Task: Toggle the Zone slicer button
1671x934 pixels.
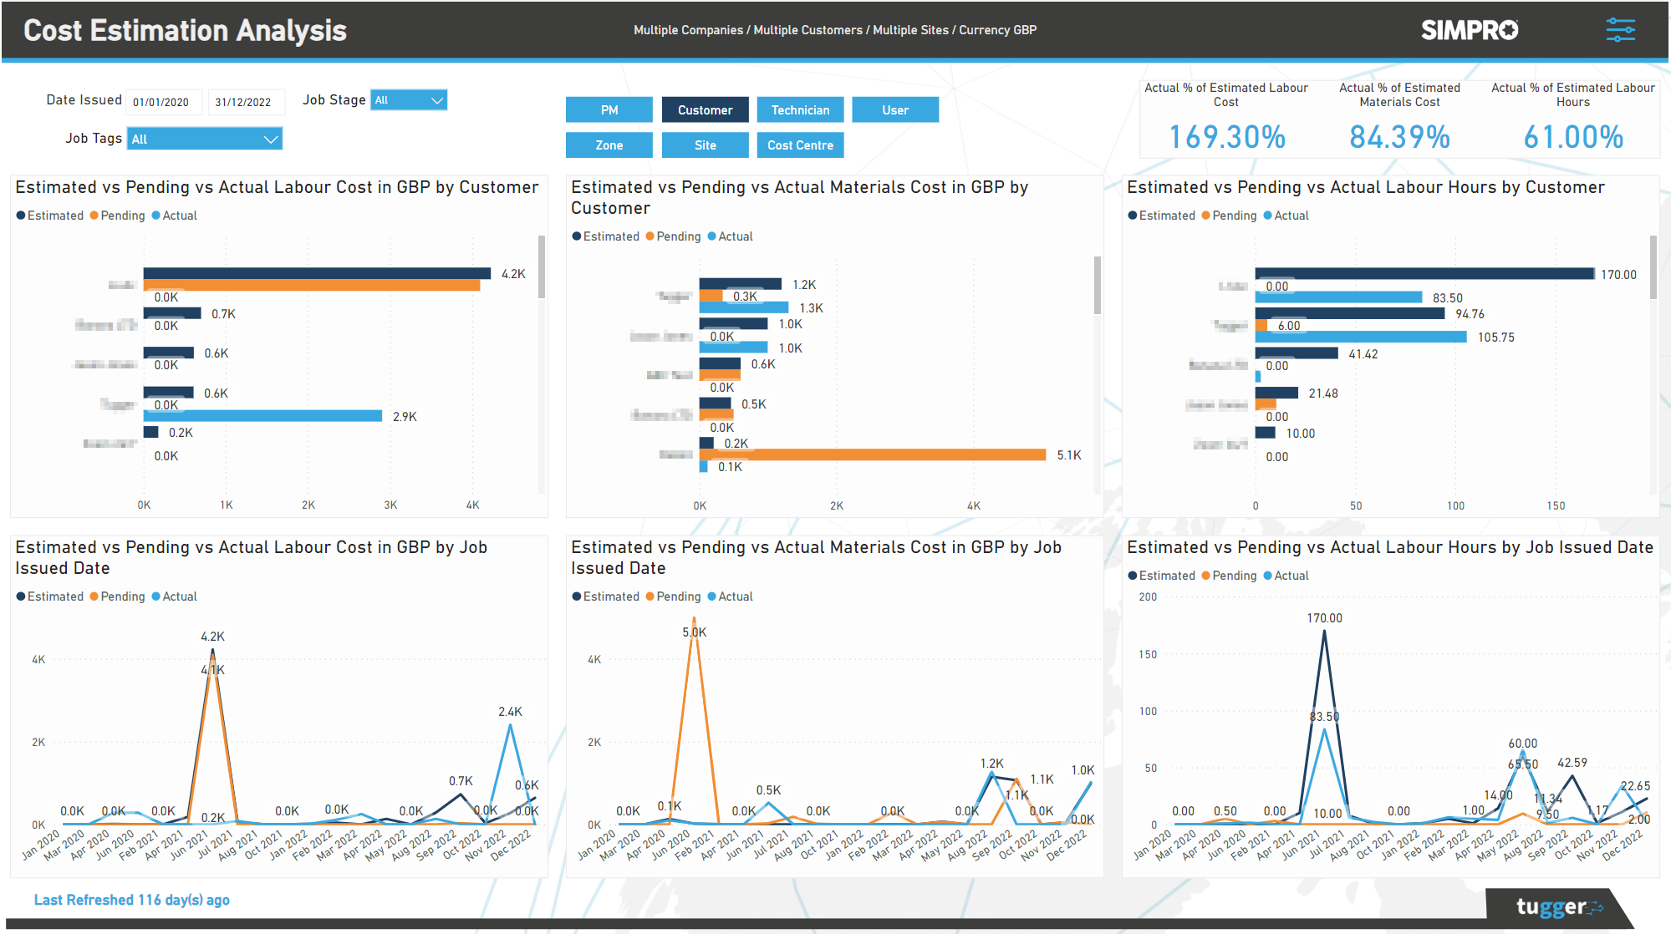Action: click(x=609, y=145)
